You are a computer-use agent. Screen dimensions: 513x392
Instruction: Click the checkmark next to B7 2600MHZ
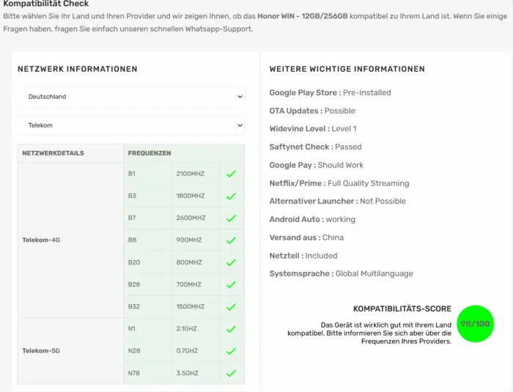tap(231, 218)
